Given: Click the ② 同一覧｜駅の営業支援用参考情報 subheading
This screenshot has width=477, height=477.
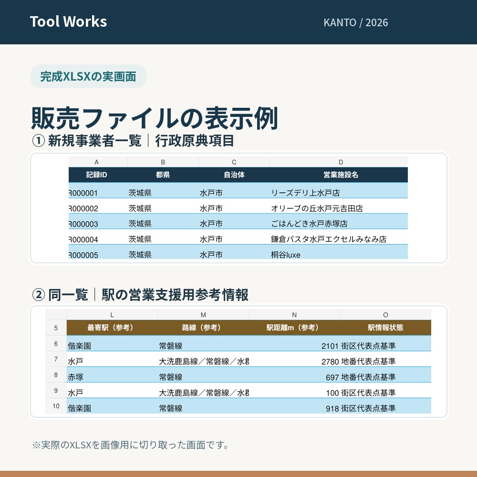Looking at the screenshot, I should tap(140, 295).
